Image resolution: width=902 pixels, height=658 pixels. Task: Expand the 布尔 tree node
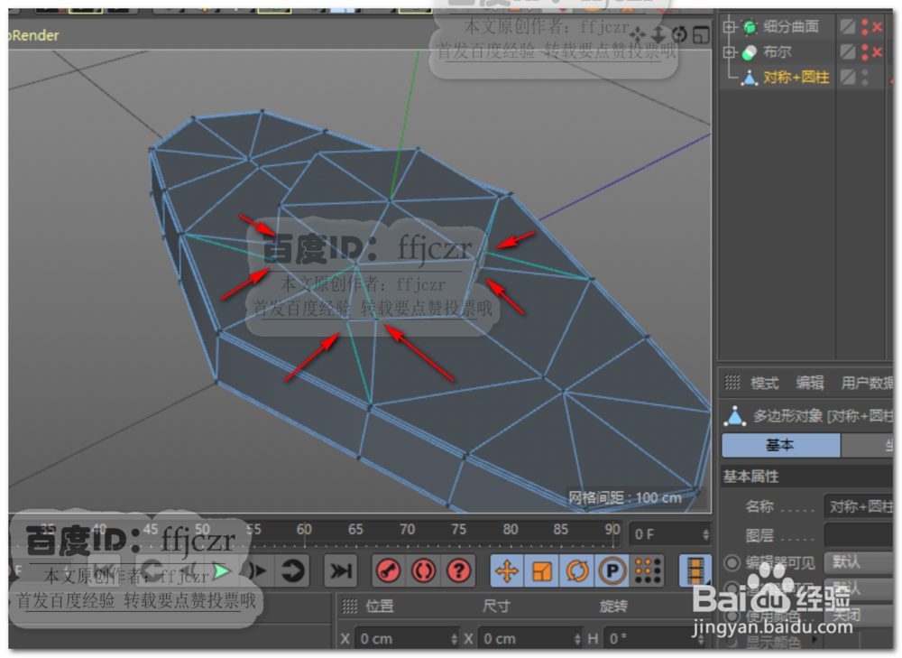click(x=729, y=52)
